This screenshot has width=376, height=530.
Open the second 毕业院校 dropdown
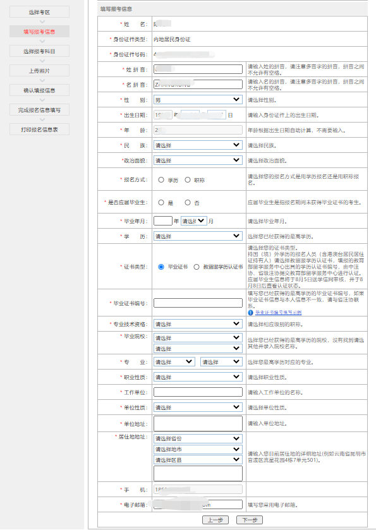(x=198, y=349)
